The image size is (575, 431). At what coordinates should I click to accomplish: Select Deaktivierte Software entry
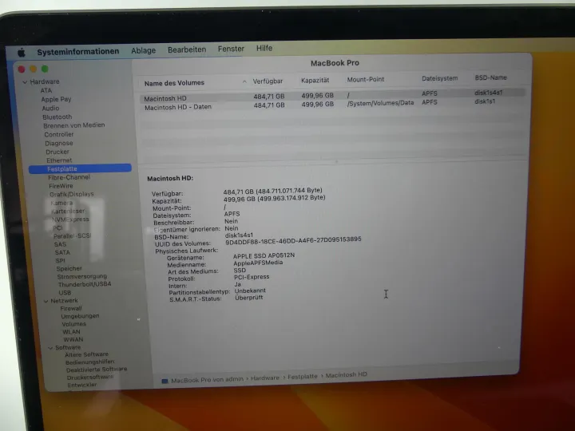[97, 370]
